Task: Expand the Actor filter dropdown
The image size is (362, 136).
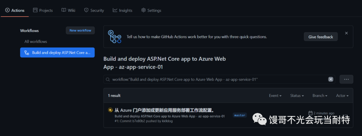Action: (342, 96)
